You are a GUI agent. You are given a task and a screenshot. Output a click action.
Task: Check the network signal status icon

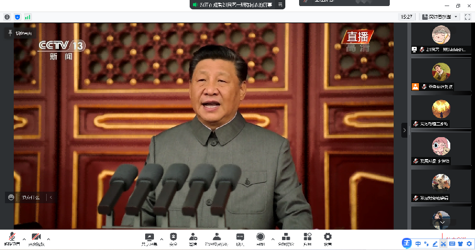[27, 17]
